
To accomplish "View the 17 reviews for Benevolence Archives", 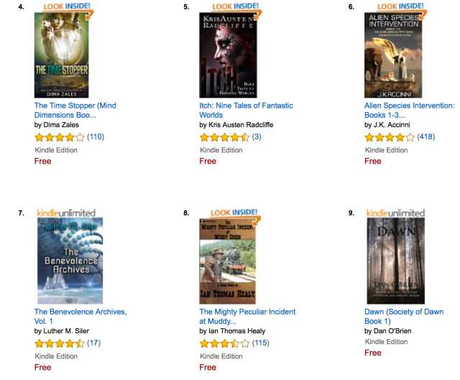I will pyautogui.click(x=93, y=343).
